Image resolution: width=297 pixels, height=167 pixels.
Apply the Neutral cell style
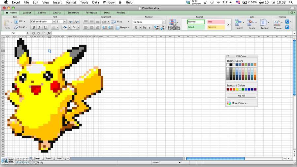click(216, 27)
